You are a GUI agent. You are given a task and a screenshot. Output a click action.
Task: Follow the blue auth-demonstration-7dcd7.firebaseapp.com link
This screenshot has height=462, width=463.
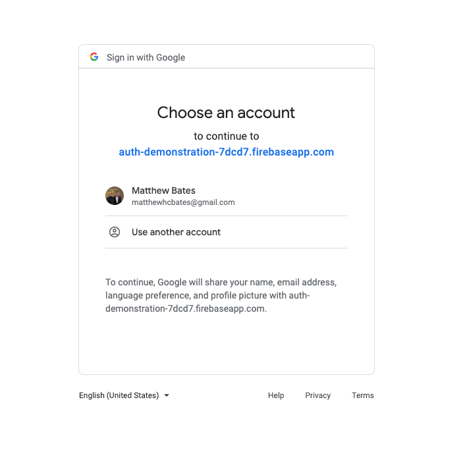(226, 152)
